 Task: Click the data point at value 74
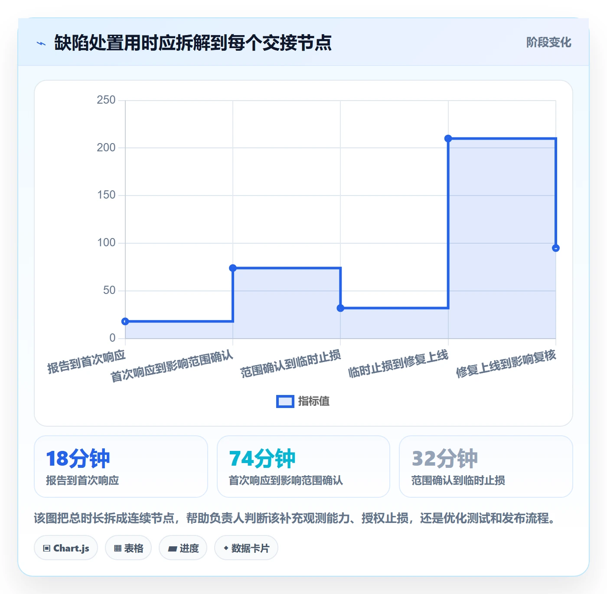pos(233,268)
